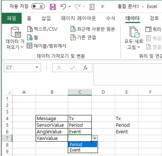Open the Name Box dropdown arrow
This screenshot has width=162, height=156.
pyautogui.click(x=37, y=67)
